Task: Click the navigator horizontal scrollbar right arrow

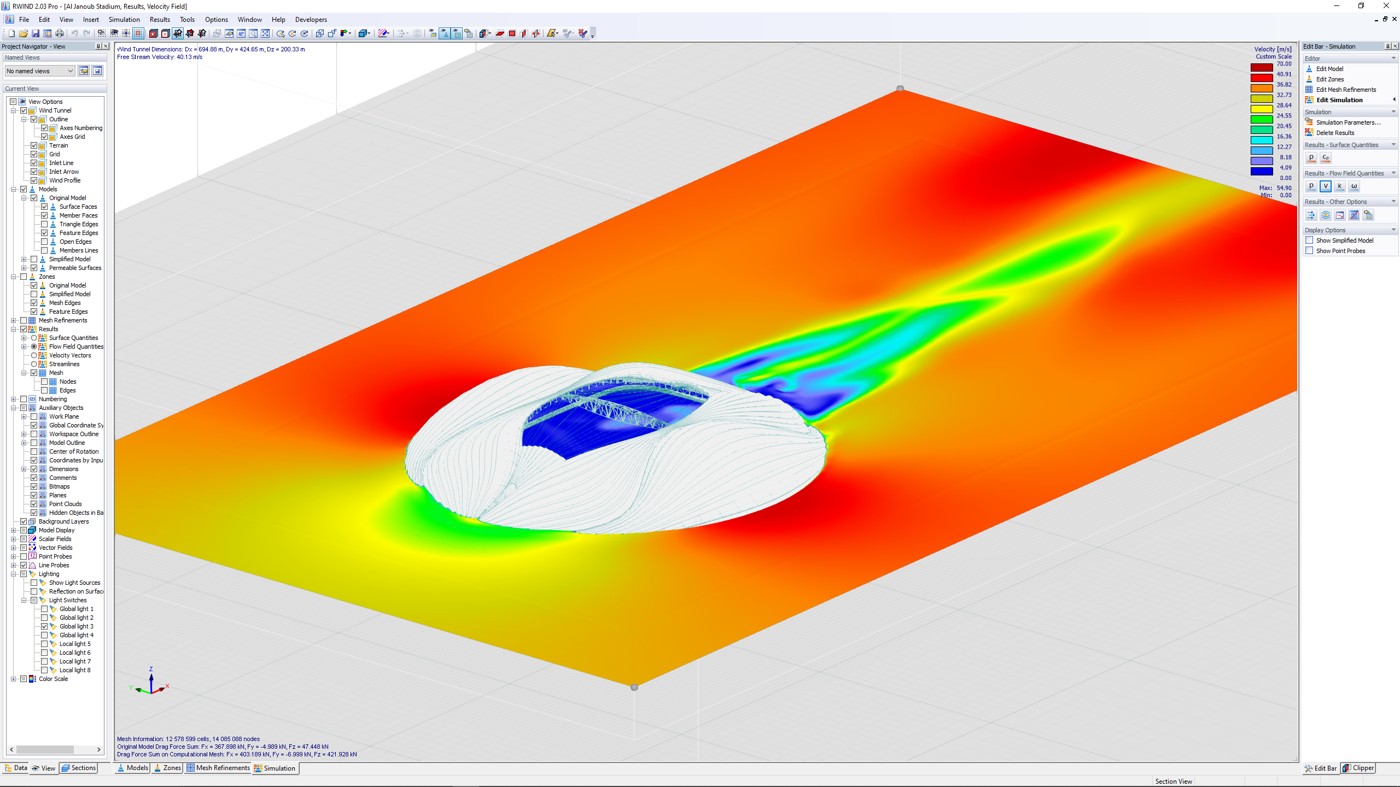Action: coord(99,749)
